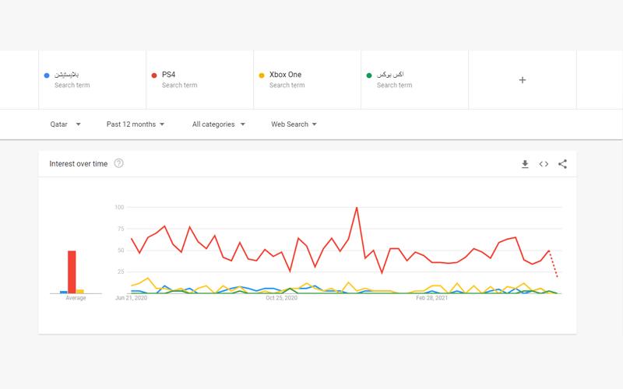Open the Past 12 months time range dropdown
Screen dimensions: 623x389
pos(135,124)
